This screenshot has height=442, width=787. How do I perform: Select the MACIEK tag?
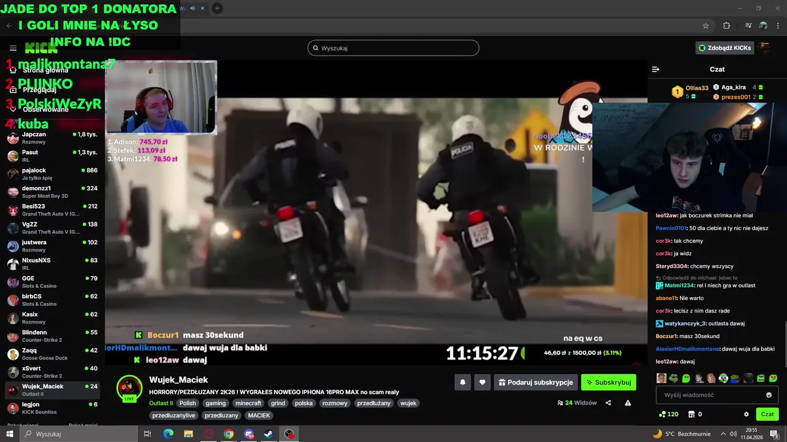click(x=259, y=416)
